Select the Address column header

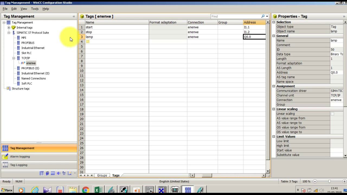(x=255, y=22)
